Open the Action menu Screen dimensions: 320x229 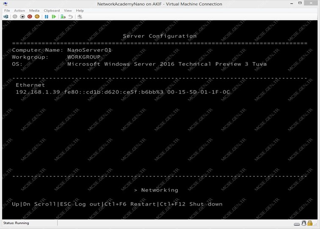[x=19, y=11]
